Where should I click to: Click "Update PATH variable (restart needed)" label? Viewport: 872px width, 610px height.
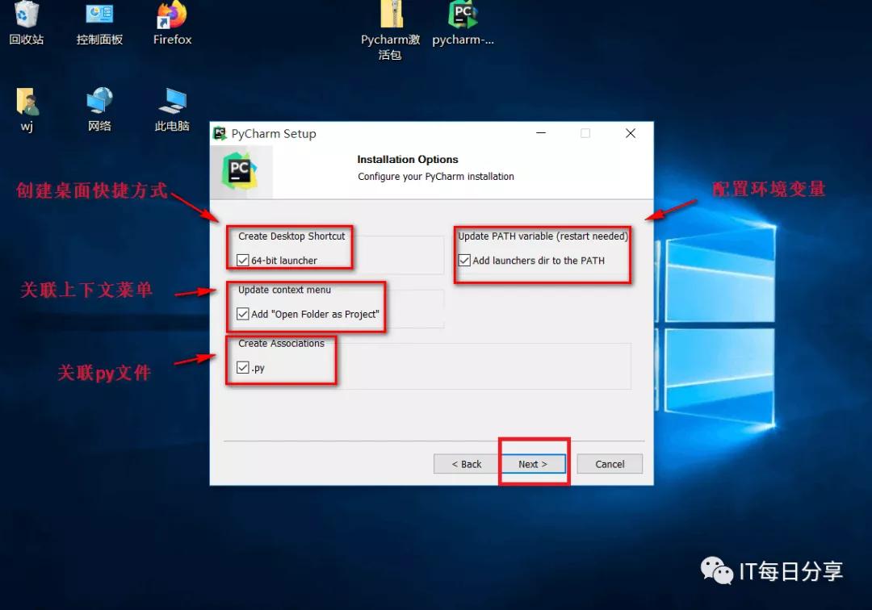(x=543, y=236)
